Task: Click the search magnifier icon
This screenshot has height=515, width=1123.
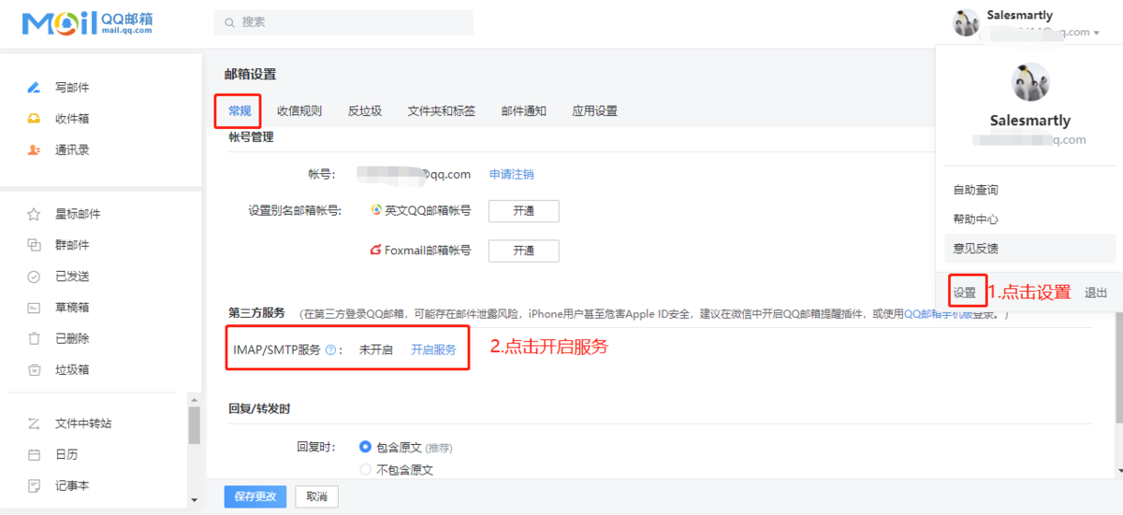Action: 229,22
